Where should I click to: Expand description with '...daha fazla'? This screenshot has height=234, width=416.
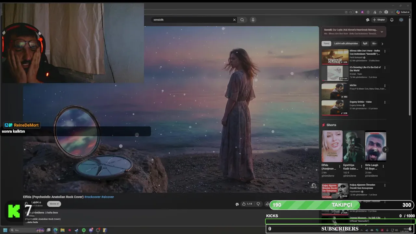click(32, 222)
